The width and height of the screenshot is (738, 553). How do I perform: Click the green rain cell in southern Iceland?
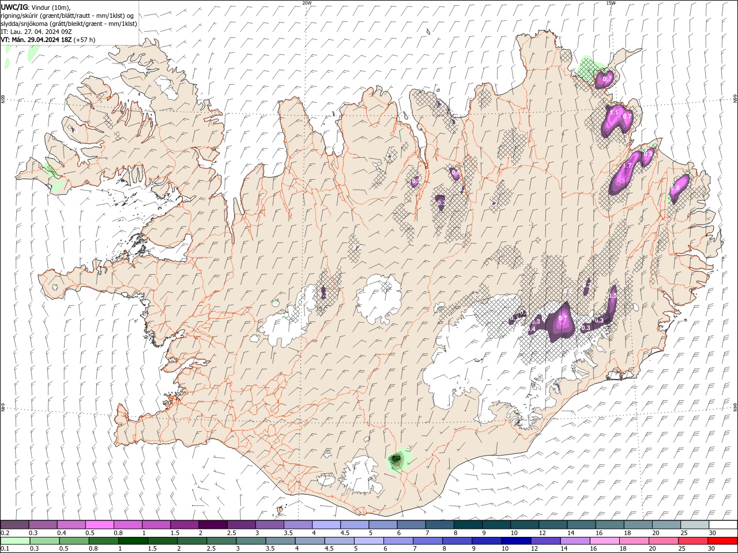[398, 460]
